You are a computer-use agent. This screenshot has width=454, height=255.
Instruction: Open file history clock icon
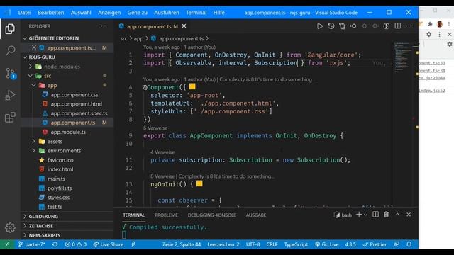[331, 26]
